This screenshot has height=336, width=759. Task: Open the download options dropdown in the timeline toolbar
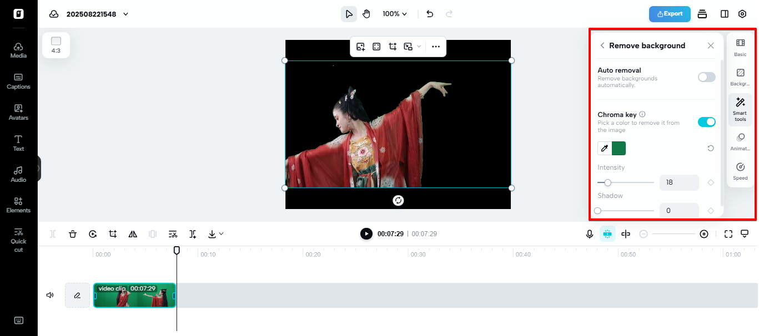pyautogui.click(x=221, y=233)
